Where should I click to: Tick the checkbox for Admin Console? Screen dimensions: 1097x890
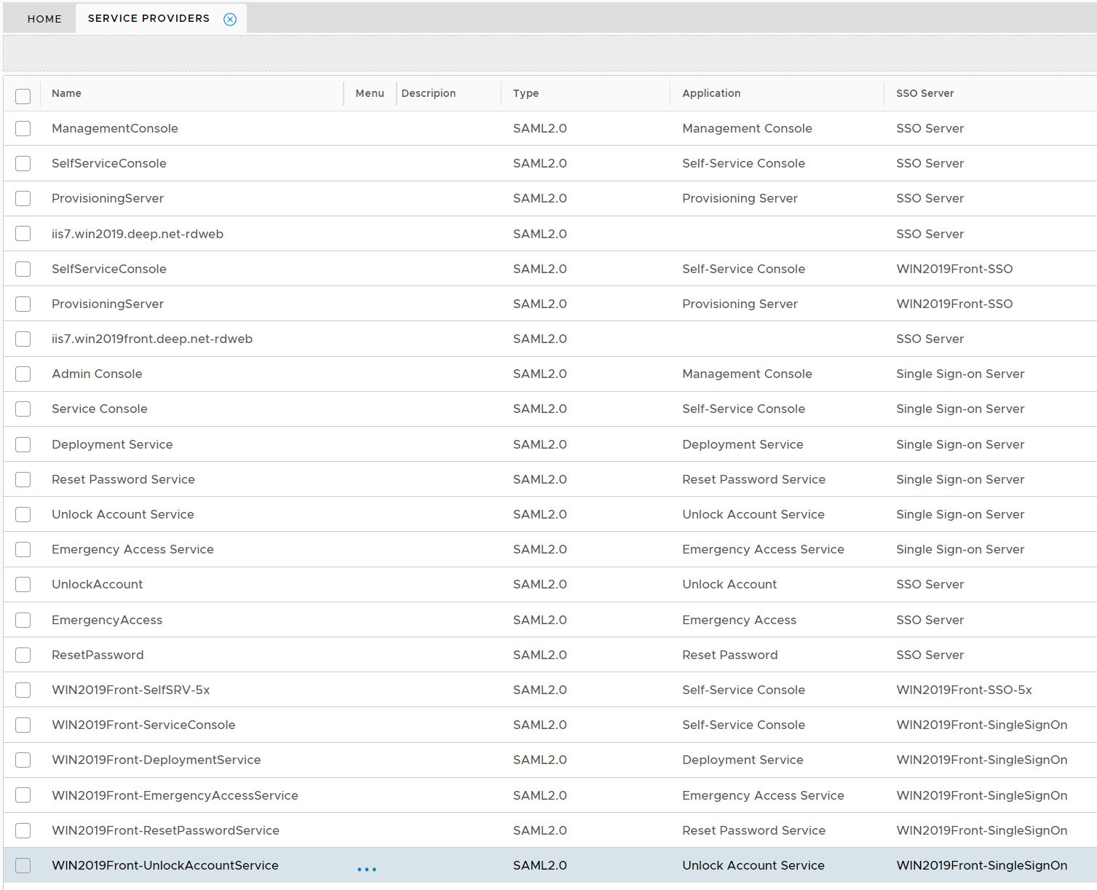click(23, 374)
